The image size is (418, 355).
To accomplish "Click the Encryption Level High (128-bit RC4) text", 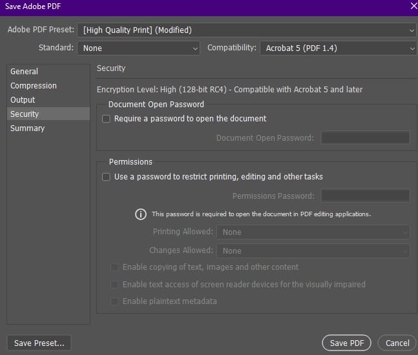I will (230, 90).
